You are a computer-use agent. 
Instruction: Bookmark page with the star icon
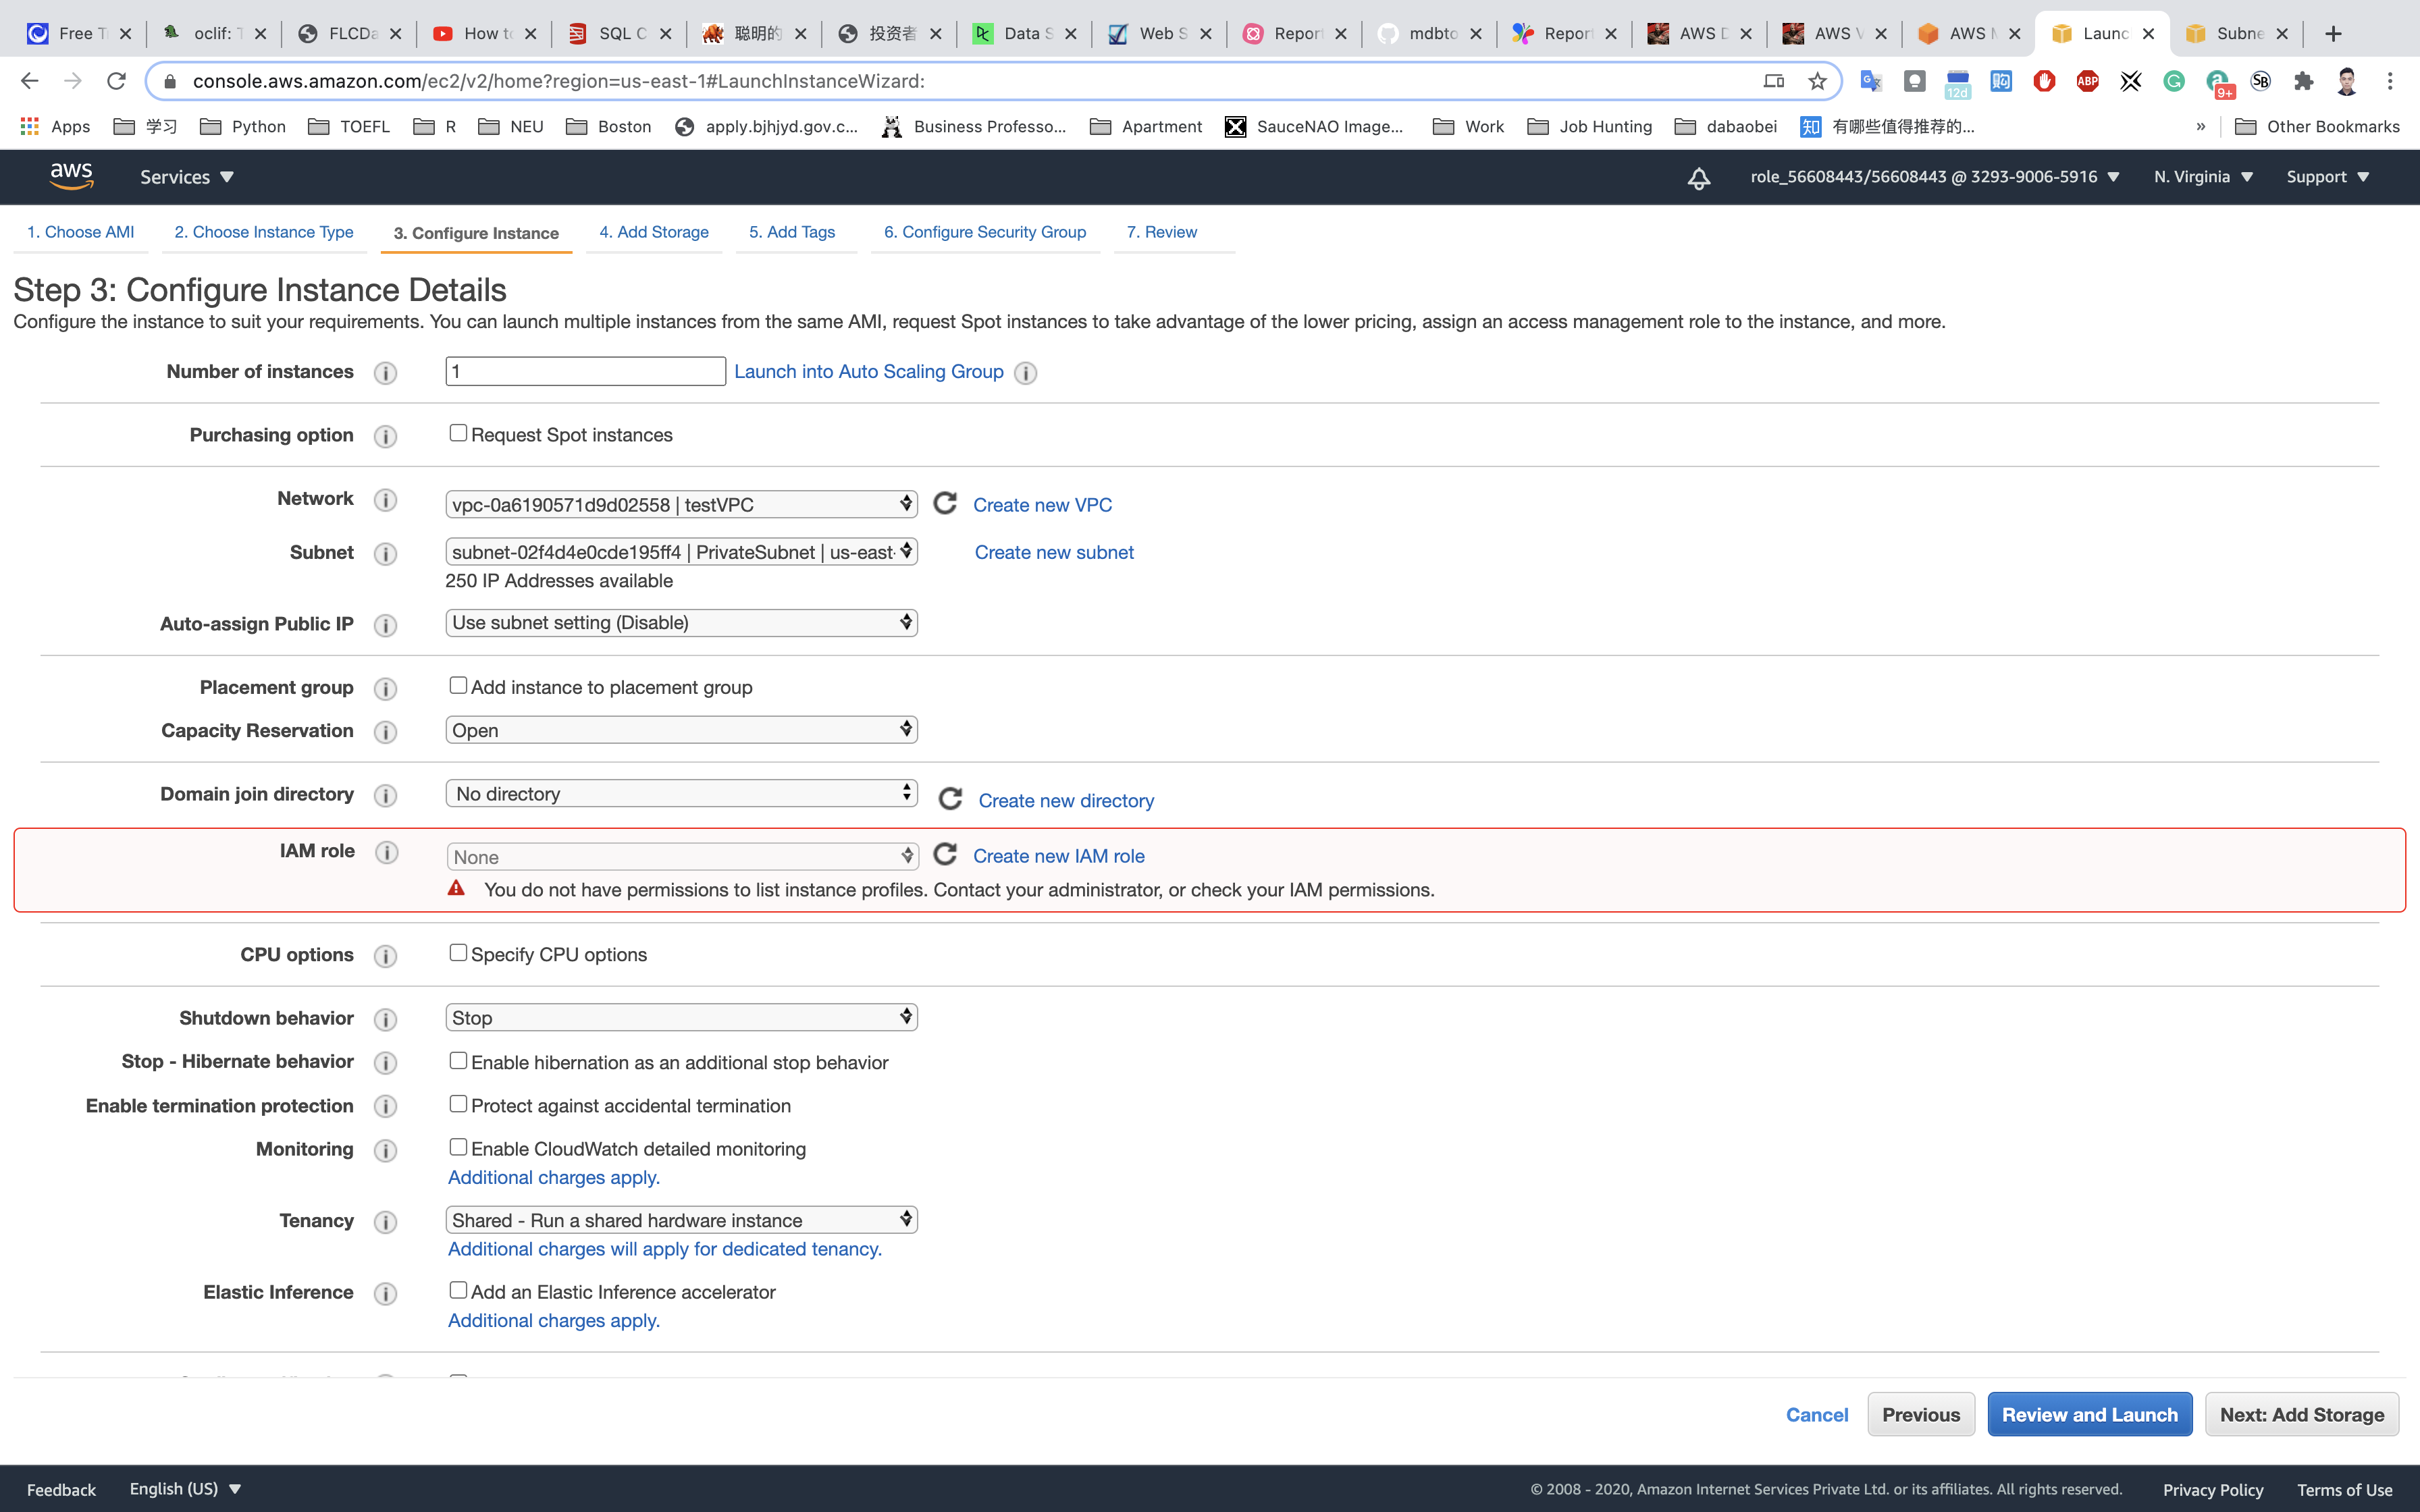pos(1817,81)
